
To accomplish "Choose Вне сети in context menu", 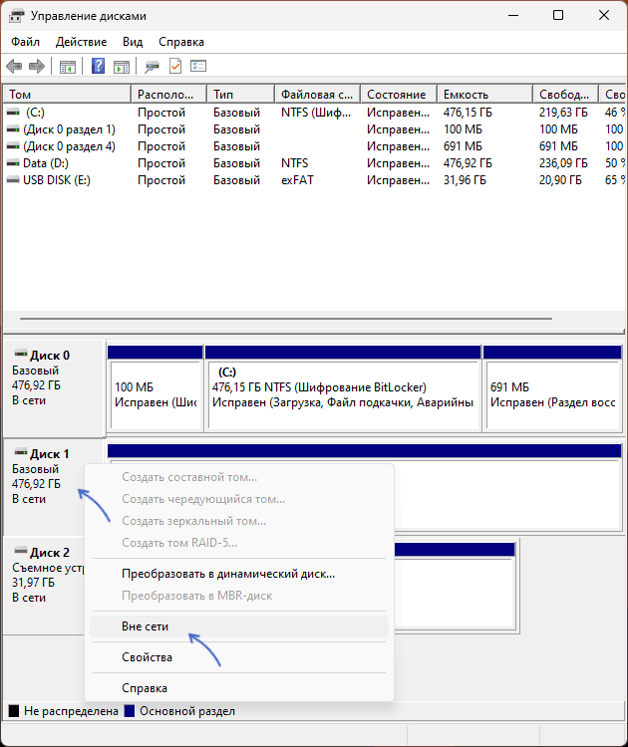I will coord(239,626).
